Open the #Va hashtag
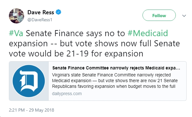This screenshot has height=117, width=192. (16, 33)
